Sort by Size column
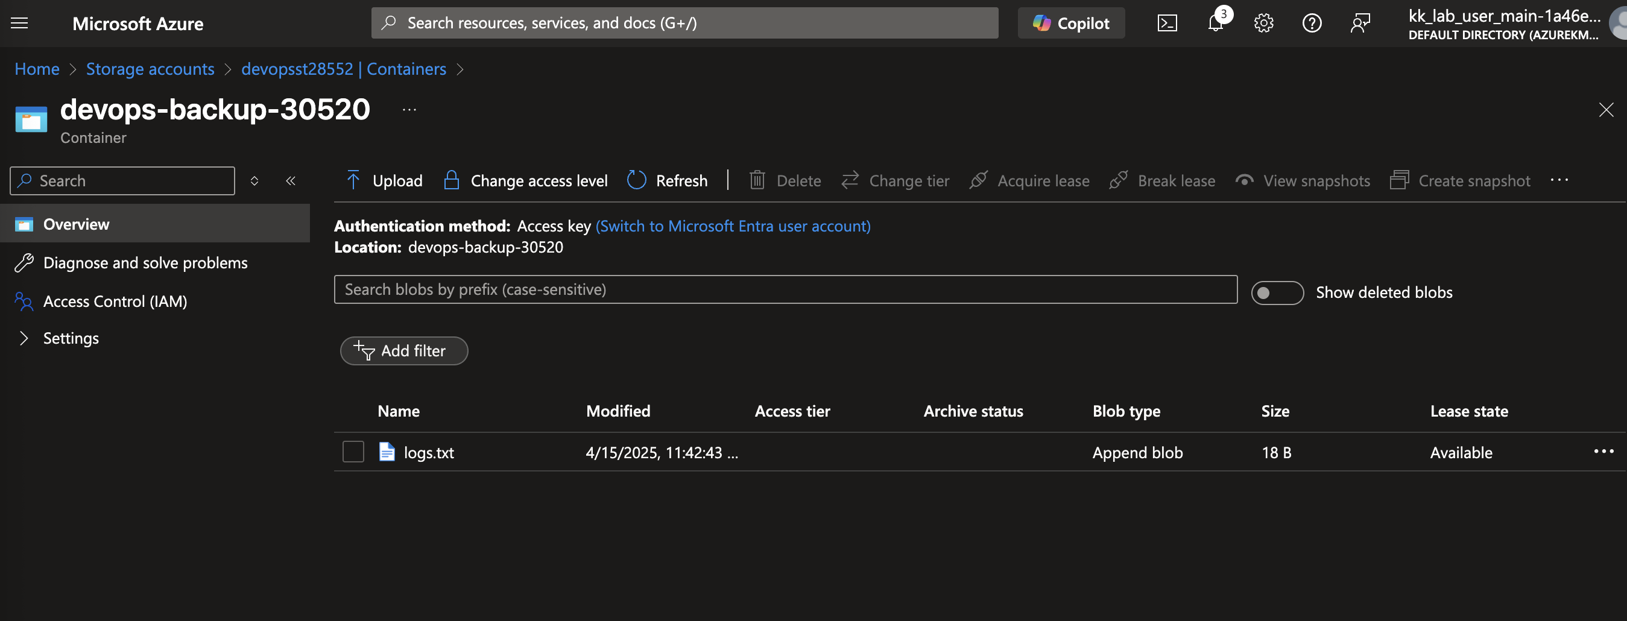 coord(1275,411)
